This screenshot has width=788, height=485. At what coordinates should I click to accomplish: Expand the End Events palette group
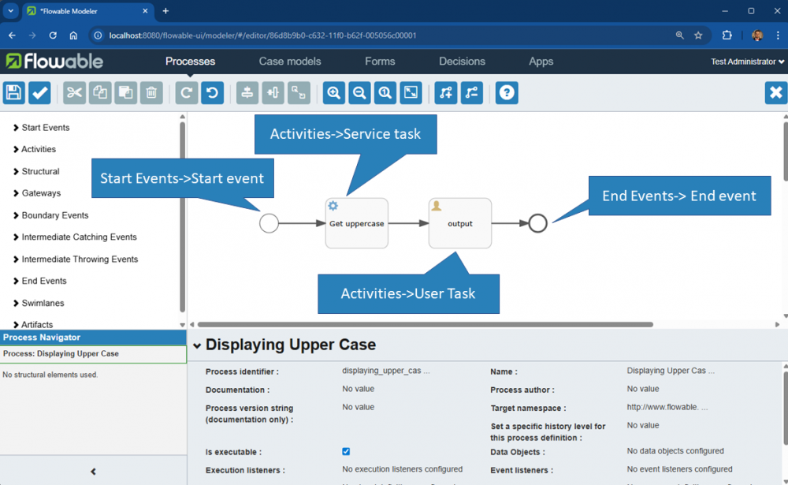(43, 281)
